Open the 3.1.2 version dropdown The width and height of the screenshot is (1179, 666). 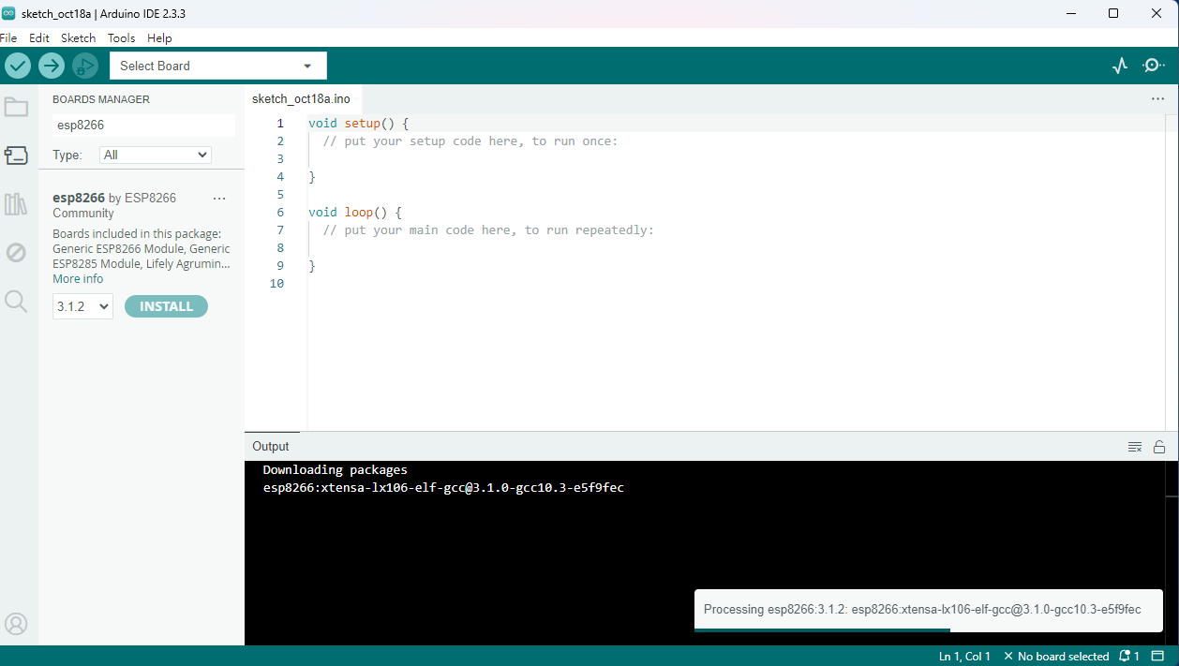coord(82,306)
